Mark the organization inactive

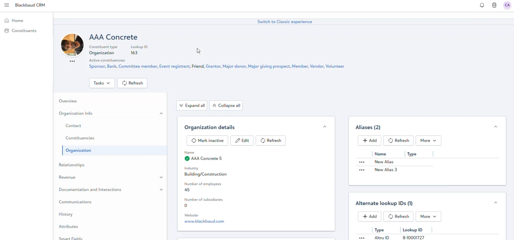tap(207, 140)
